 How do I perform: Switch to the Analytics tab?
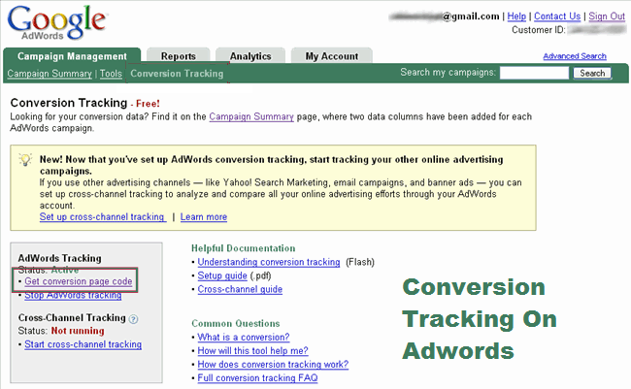(x=250, y=56)
